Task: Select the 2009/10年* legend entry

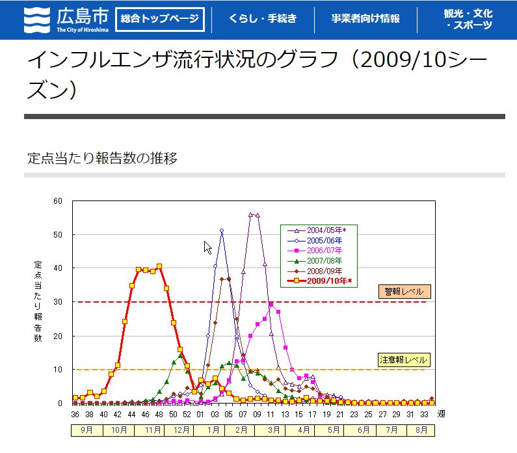Action: pyautogui.click(x=319, y=281)
